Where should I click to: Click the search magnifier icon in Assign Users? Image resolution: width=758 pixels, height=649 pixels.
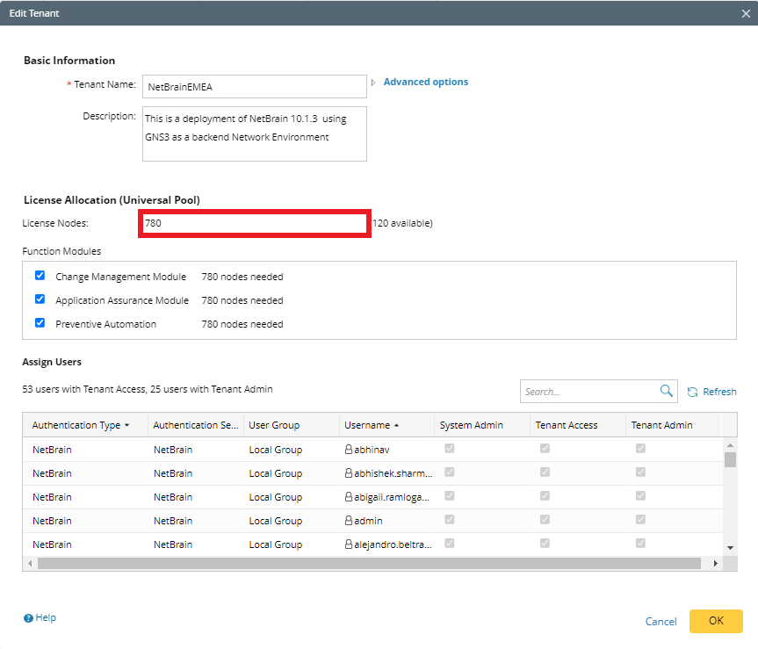[666, 391]
